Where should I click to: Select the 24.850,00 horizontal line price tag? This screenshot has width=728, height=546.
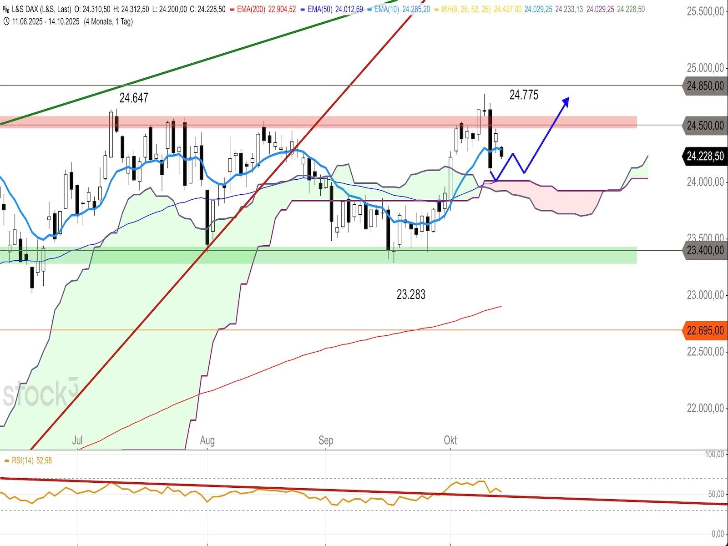pyautogui.click(x=705, y=86)
